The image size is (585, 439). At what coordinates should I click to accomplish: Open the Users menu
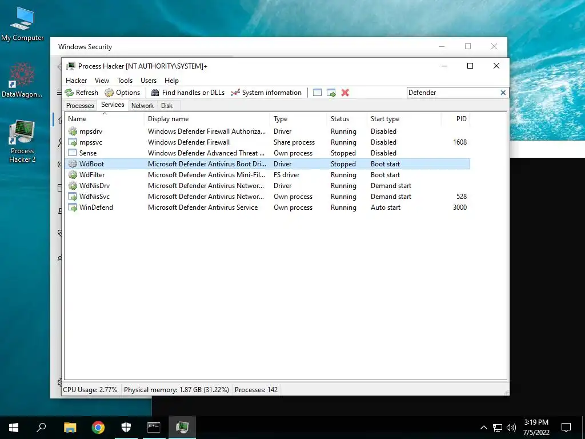tap(149, 80)
